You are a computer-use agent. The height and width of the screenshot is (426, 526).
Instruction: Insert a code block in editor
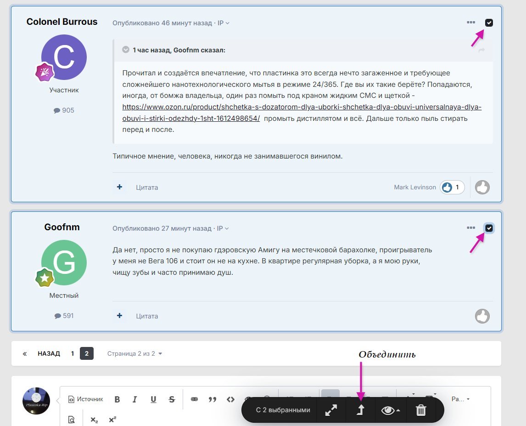click(230, 399)
